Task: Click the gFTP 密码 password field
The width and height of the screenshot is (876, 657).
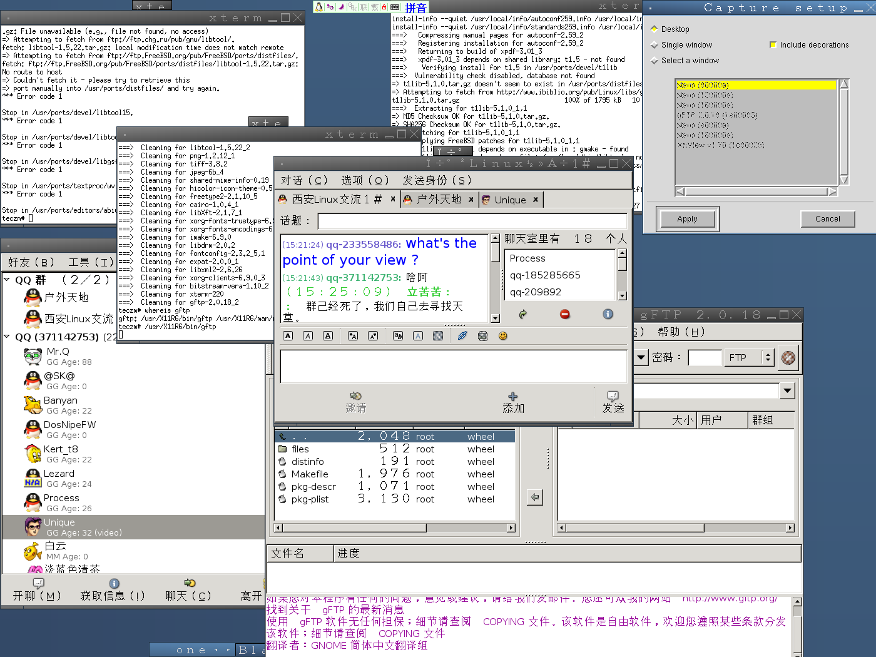Action: point(705,357)
